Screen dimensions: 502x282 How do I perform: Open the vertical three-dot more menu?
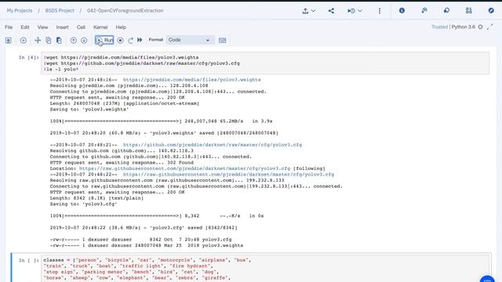point(380,11)
